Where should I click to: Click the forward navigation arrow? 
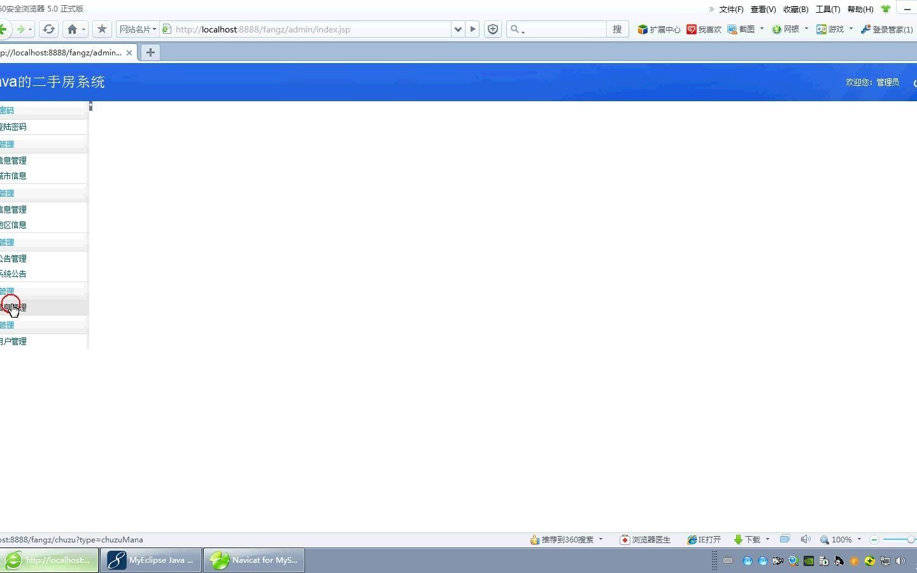click(20, 29)
